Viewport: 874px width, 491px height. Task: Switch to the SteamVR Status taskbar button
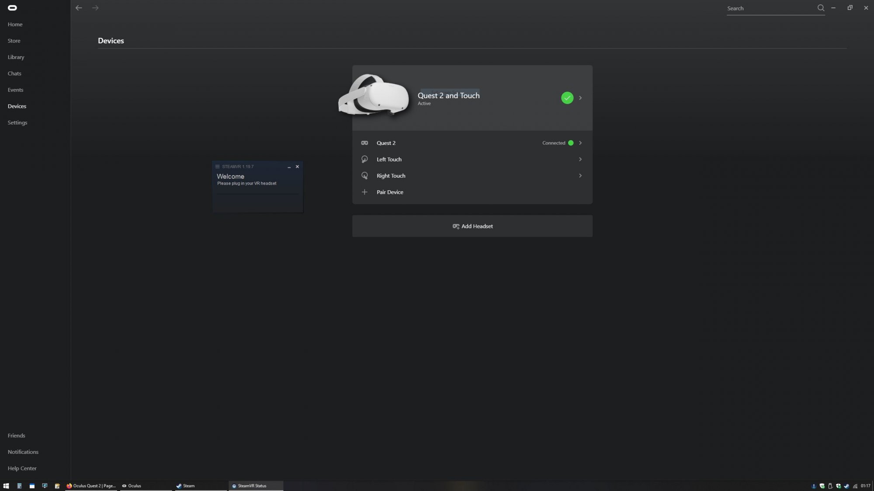256,486
